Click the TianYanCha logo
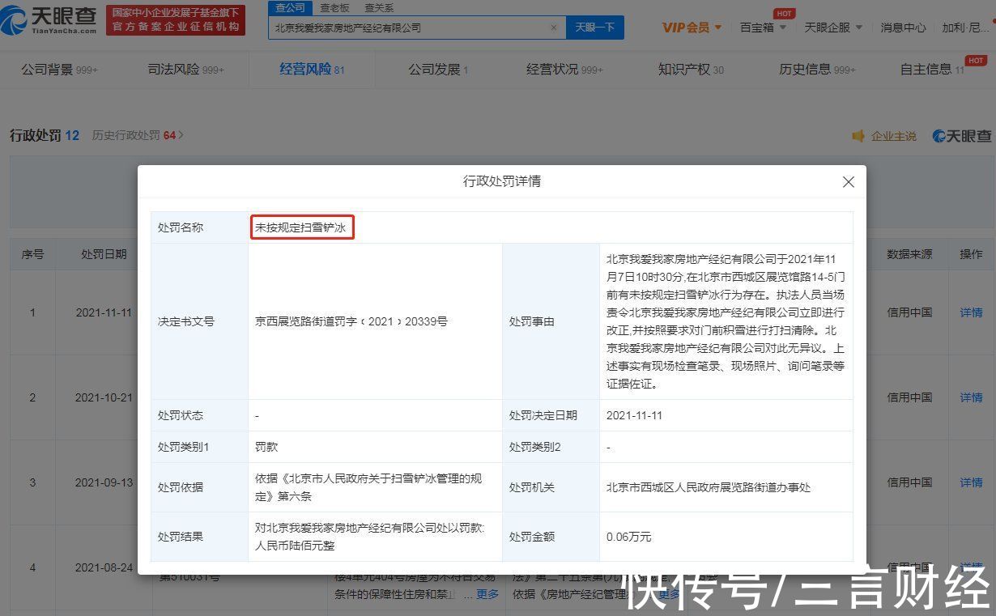This screenshot has height=616, width=996. 49,19
